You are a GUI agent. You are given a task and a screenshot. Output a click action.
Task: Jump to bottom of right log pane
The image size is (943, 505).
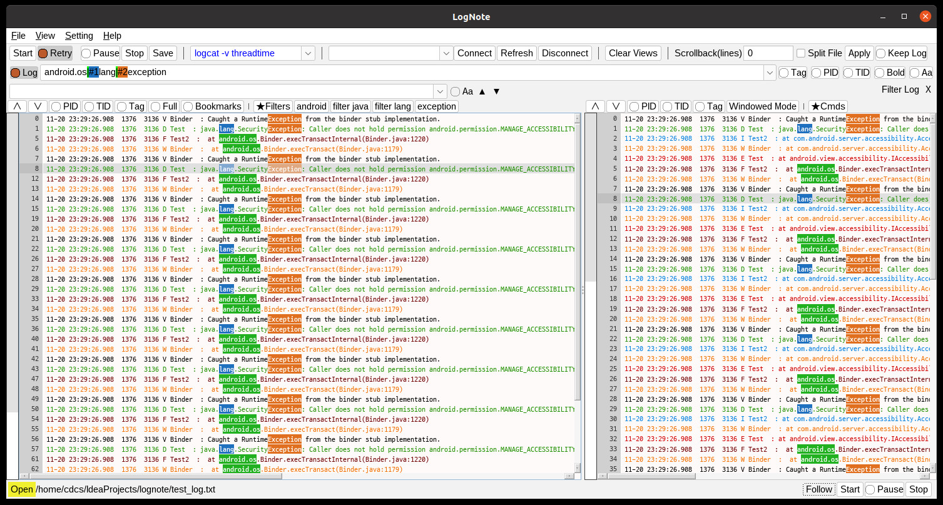[x=616, y=106]
